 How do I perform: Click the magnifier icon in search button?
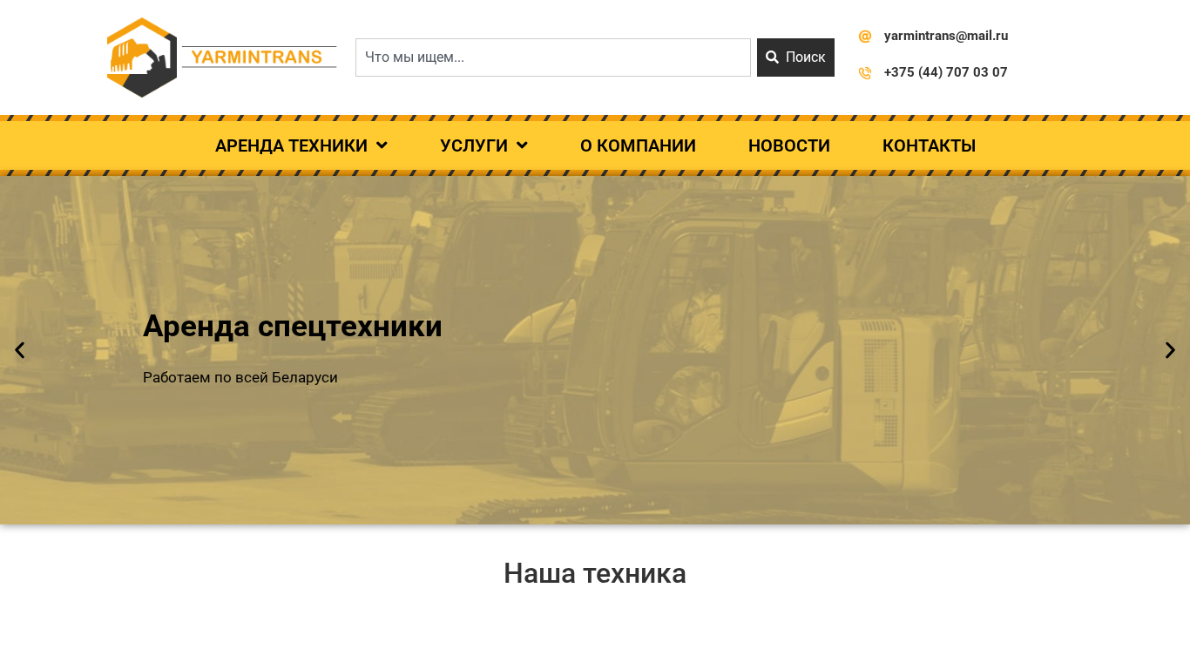(772, 57)
